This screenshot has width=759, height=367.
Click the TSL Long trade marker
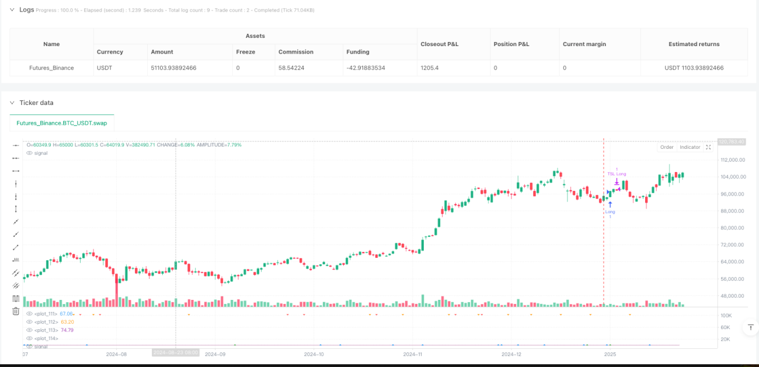tap(617, 174)
